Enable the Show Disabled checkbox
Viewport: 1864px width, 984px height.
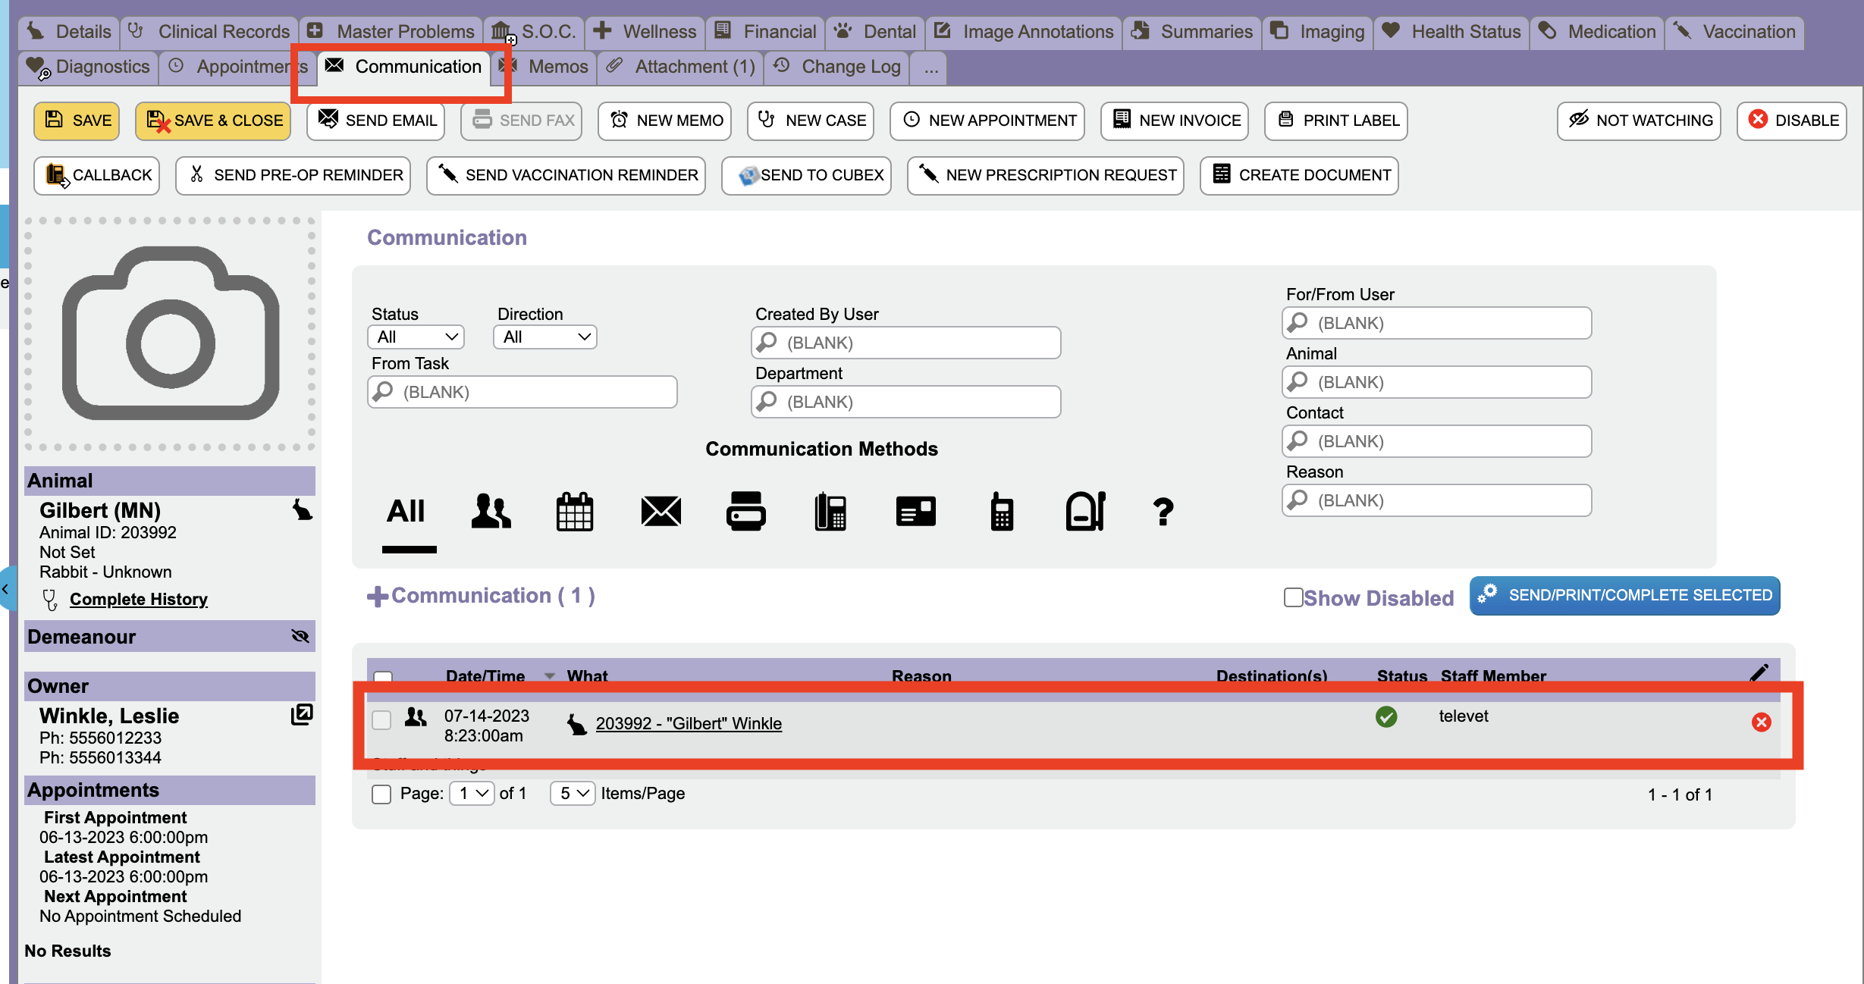1293,597
